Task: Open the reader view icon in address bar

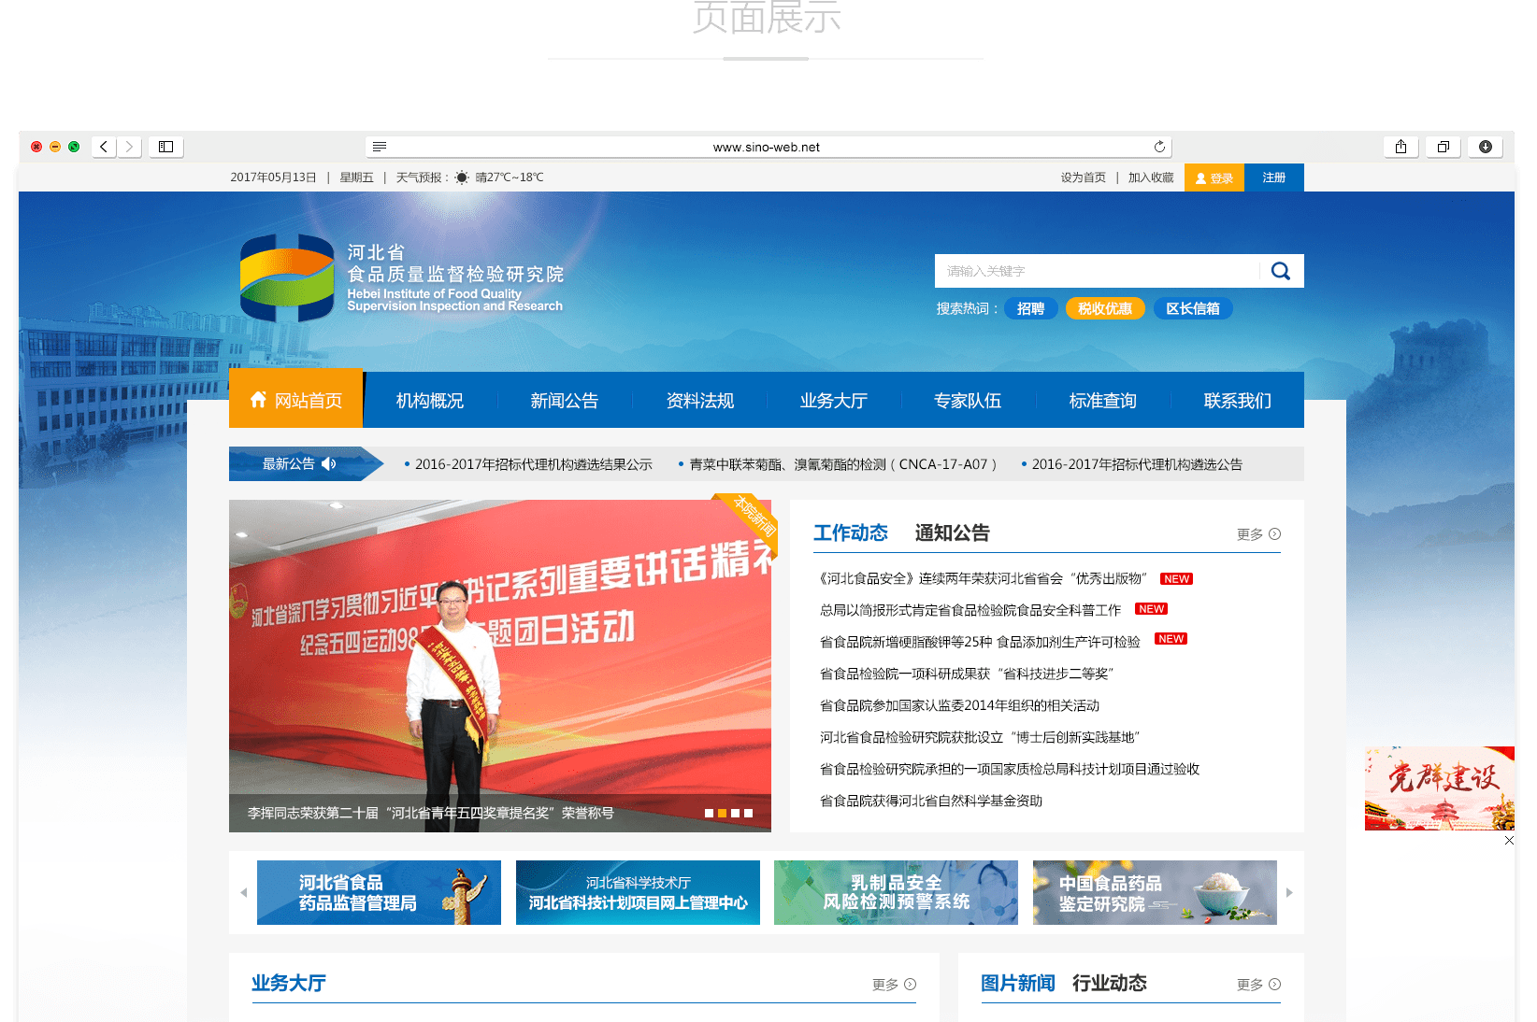Action: click(380, 147)
